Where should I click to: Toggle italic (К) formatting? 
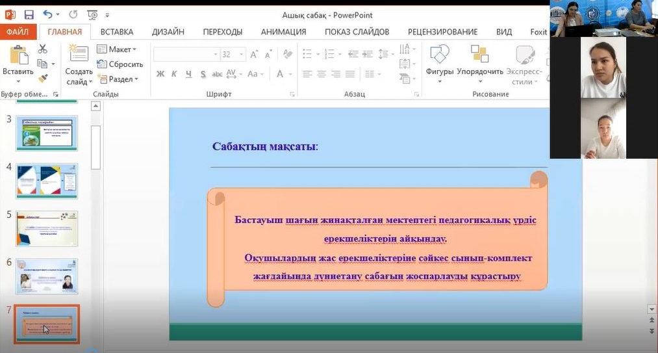[174, 74]
